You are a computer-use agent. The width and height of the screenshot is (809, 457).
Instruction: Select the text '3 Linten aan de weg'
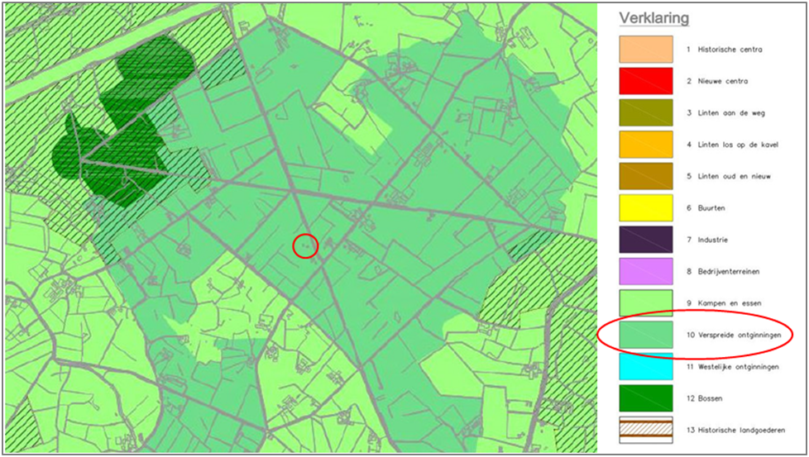click(x=725, y=113)
